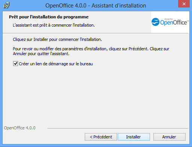Click the divider line below the header
The height and width of the screenshot is (147, 192).
95,33
